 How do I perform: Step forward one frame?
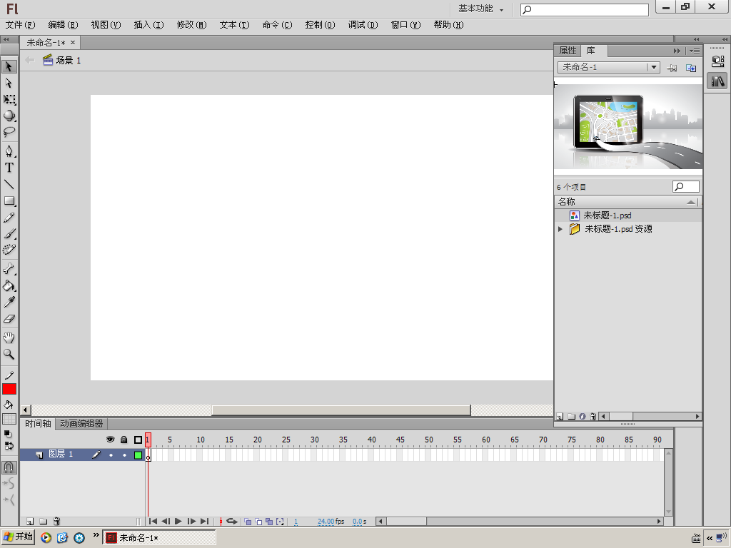[191, 522]
